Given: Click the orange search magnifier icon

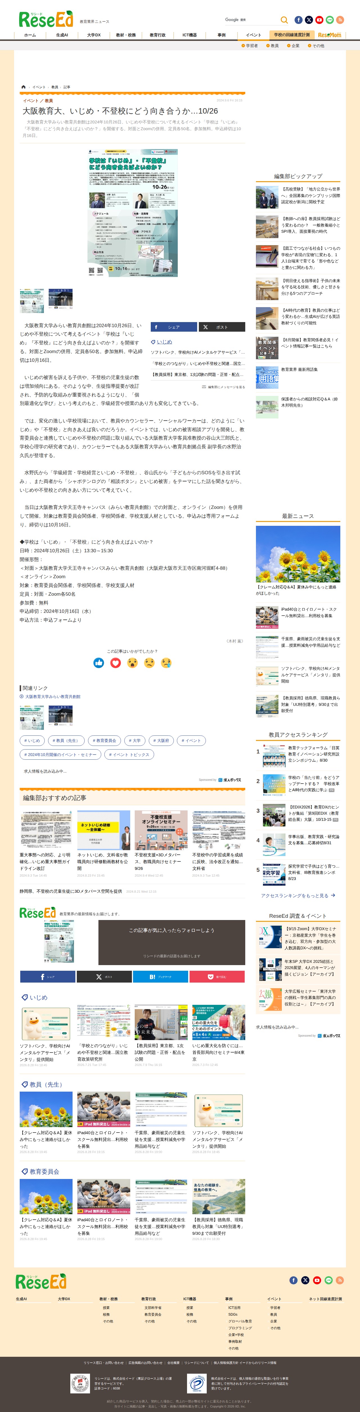Looking at the screenshot, I should point(284,20).
